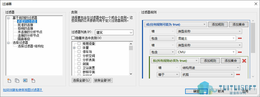Viewport: 260px width, 97px height.
Task: Close the 过滤器 dialog window
Action: point(256,4)
